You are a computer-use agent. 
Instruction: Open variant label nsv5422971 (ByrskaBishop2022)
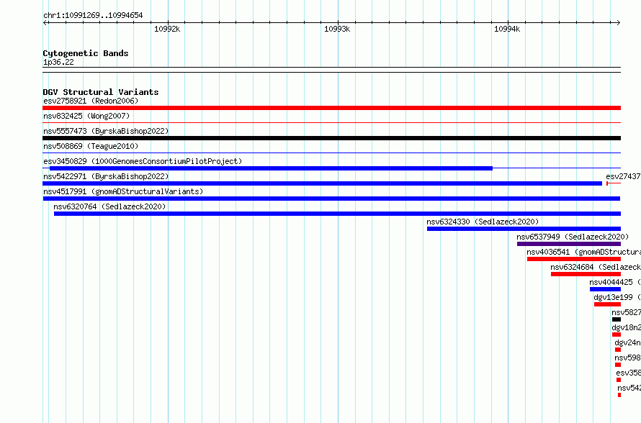(106, 176)
